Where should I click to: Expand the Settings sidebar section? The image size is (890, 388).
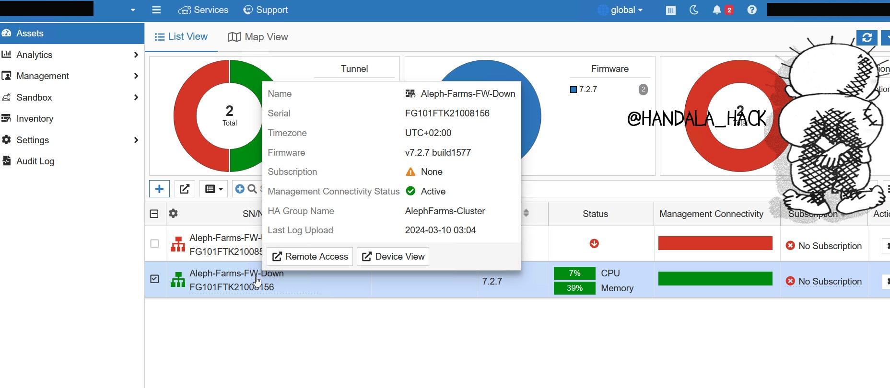click(136, 140)
